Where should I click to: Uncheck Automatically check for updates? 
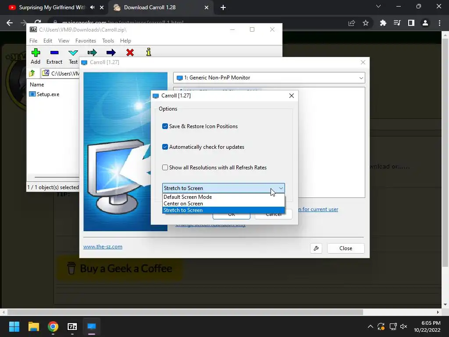pyautogui.click(x=165, y=147)
